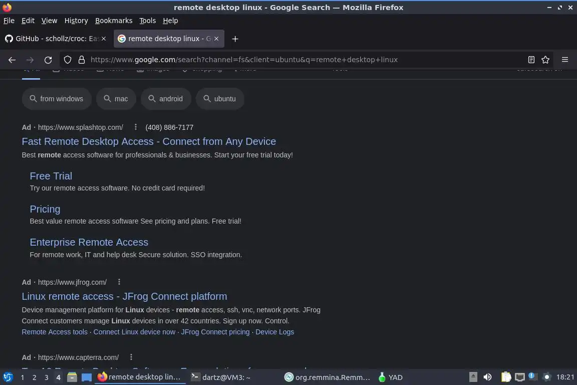Select the 'android' search suggestion chip
577x385 pixels.
tap(166, 99)
